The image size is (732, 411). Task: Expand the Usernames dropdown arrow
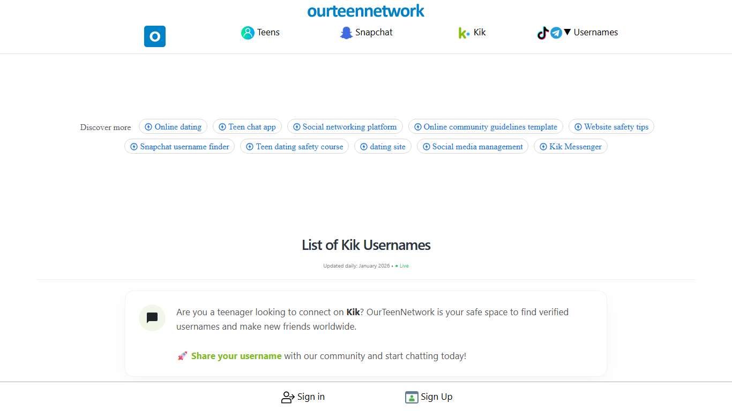[x=566, y=32]
